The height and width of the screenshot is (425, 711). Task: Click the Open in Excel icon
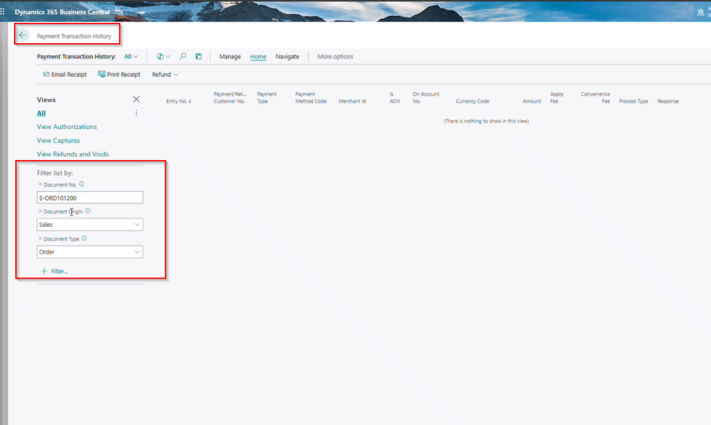[199, 56]
